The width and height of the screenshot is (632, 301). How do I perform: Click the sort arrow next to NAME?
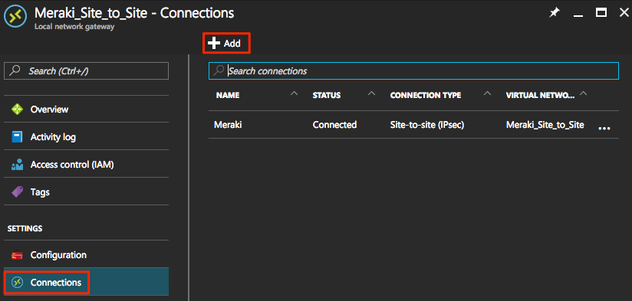295,93
